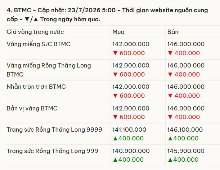Click green up arrow in Rồng Thăng Long 999 sell cell
220x170 pixels.
coord(170,160)
